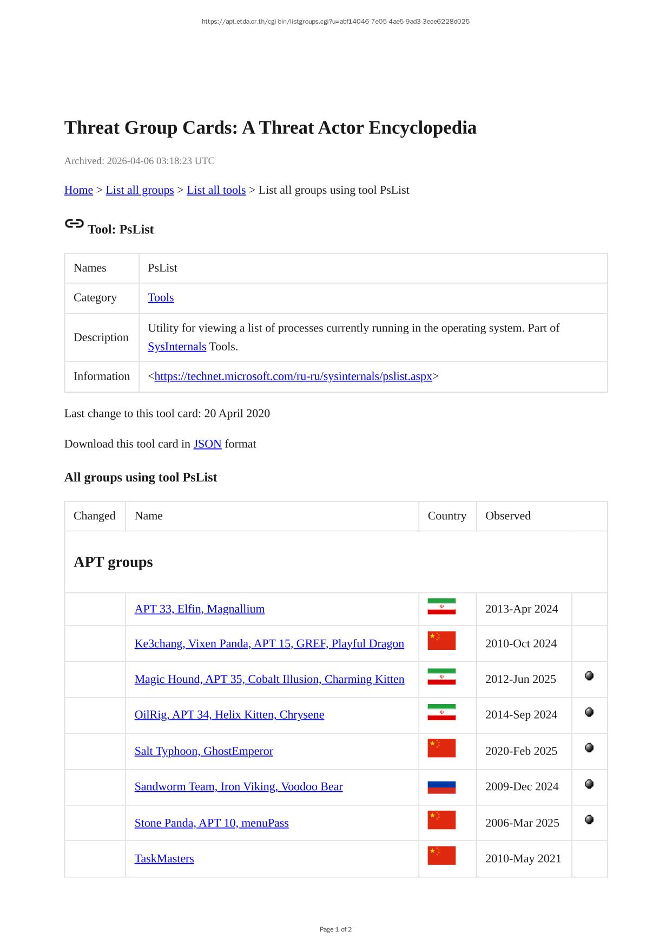The image size is (672, 951).
Task: Open List all groups breadcrumb link
Action: [140, 190]
